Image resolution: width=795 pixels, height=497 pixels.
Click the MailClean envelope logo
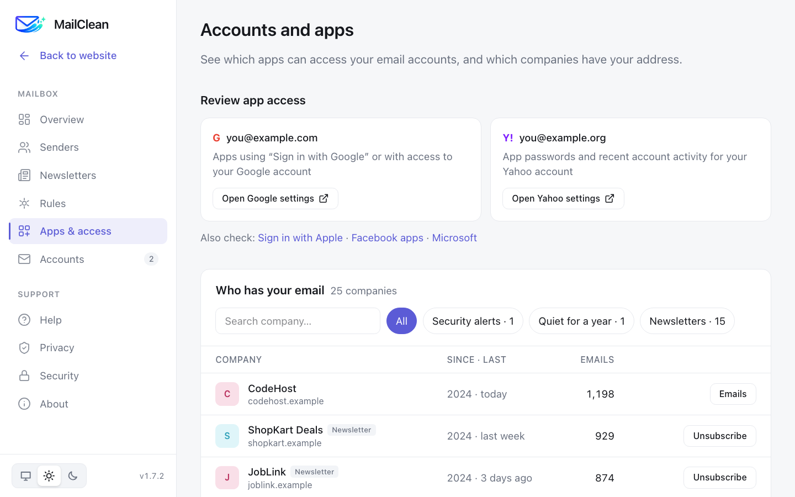30,24
